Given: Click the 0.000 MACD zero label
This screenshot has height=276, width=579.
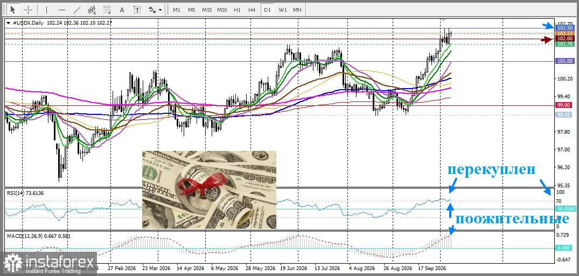Looking at the screenshot, I should tap(564, 248).
